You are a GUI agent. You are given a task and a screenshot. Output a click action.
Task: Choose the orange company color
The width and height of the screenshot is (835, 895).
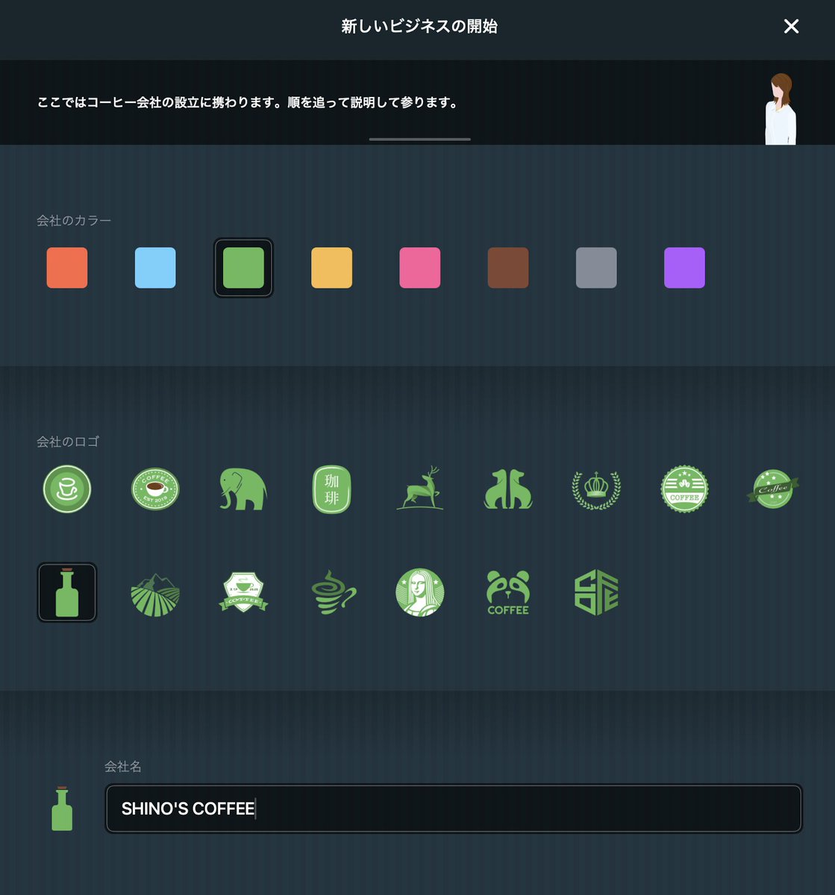(x=67, y=268)
